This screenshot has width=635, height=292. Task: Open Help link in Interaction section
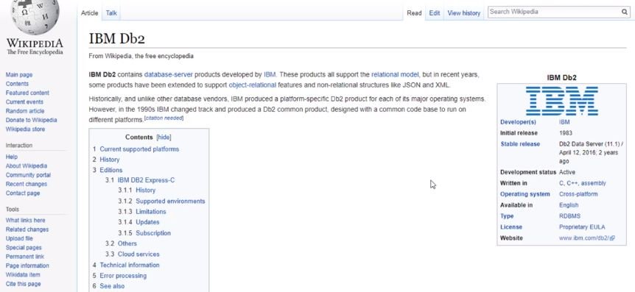(11, 157)
